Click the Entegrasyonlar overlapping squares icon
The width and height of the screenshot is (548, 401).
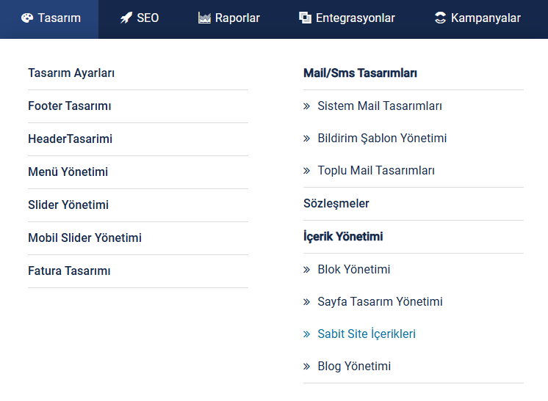[x=305, y=18]
